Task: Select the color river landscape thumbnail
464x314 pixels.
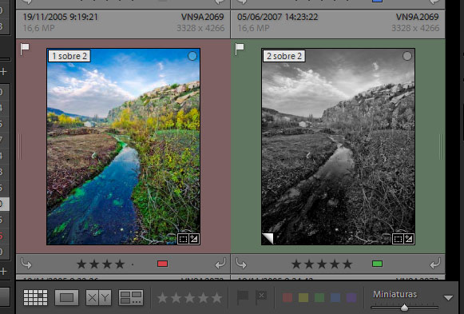Action: (x=124, y=147)
